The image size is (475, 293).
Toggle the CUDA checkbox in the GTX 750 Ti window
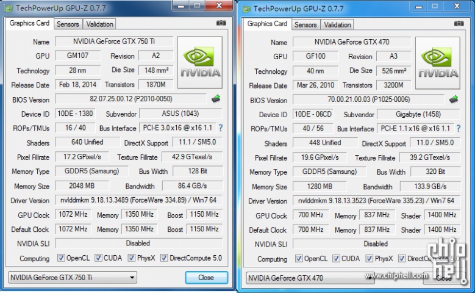pyautogui.click(x=98, y=258)
